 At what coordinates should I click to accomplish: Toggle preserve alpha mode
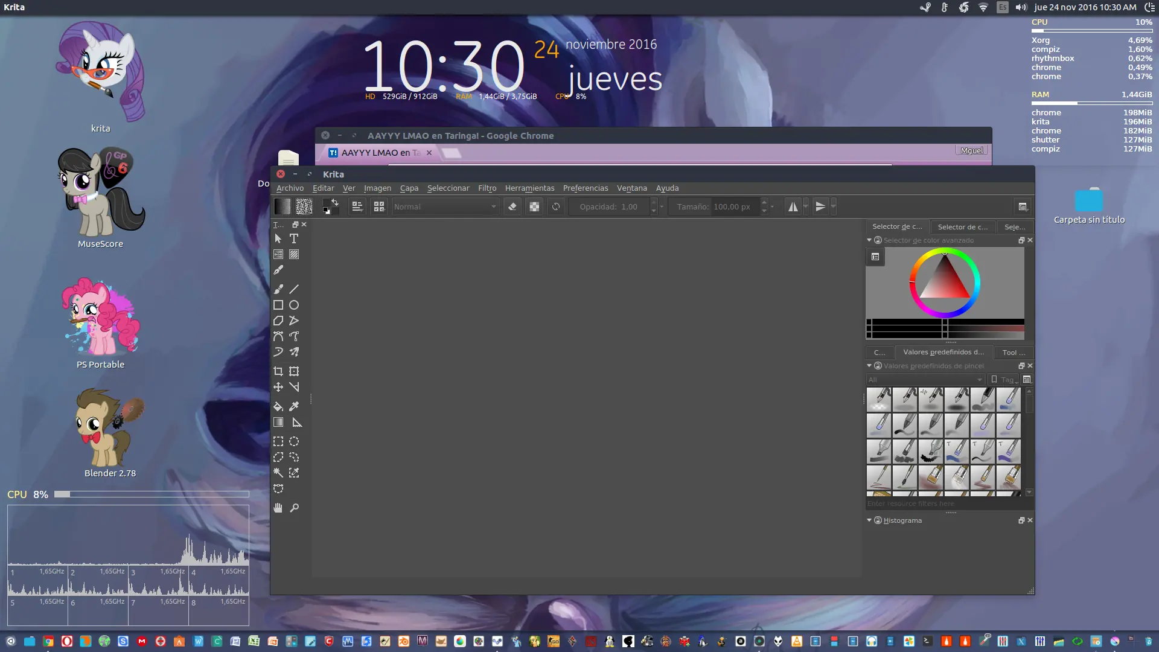click(x=534, y=206)
